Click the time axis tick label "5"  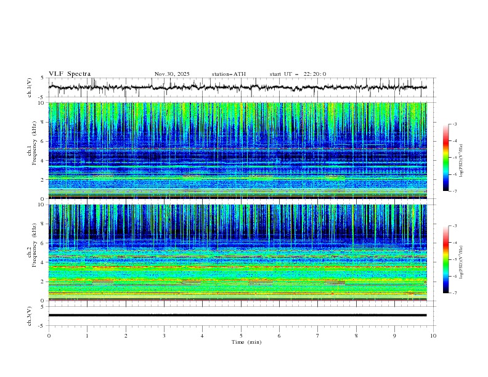tap(241, 336)
